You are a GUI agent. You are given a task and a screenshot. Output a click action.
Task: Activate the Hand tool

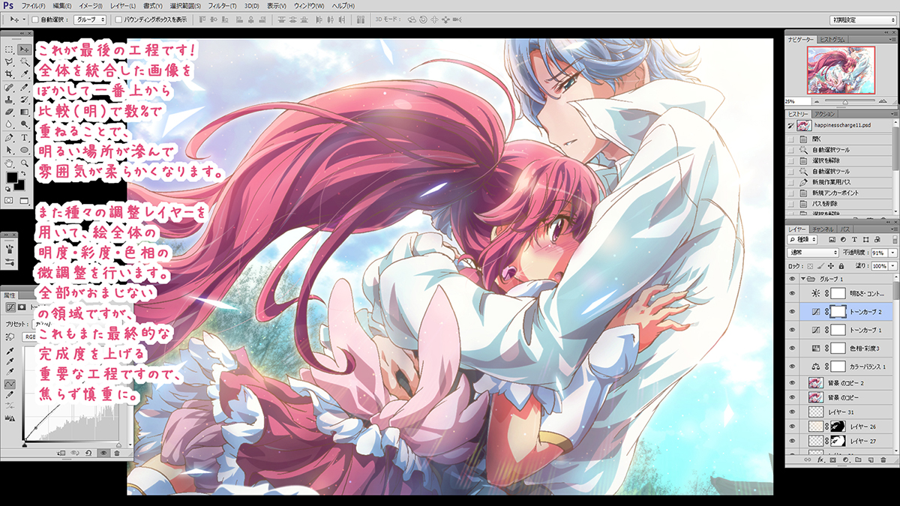[x=9, y=163]
